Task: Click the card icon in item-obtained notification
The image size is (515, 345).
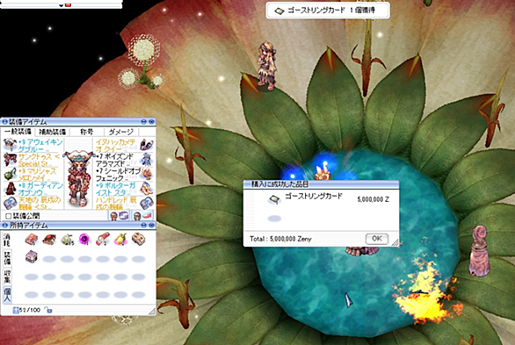Action: 279,11
